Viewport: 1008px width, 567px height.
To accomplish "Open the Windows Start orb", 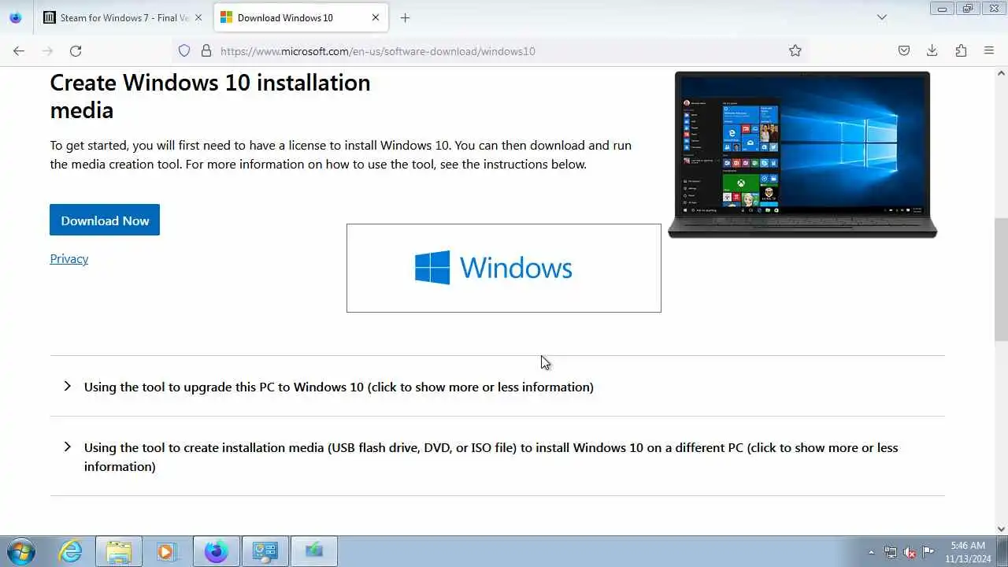I will (x=21, y=551).
